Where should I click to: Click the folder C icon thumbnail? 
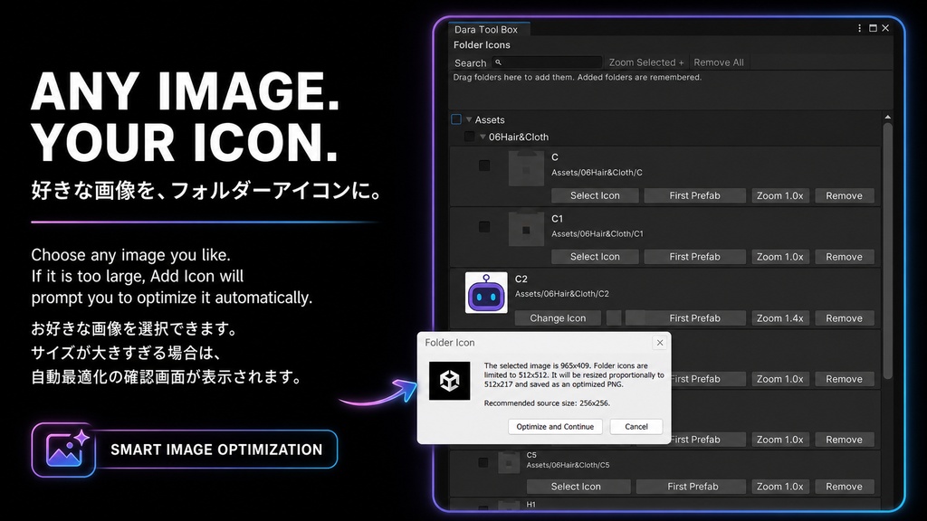click(x=526, y=169)
